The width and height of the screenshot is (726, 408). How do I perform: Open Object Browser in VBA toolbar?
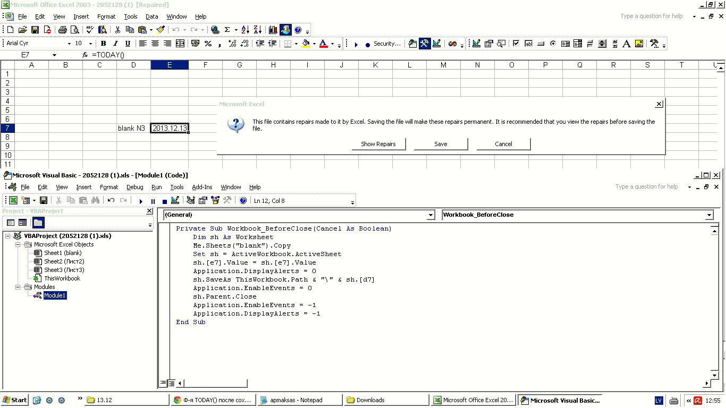coord(215,200)
